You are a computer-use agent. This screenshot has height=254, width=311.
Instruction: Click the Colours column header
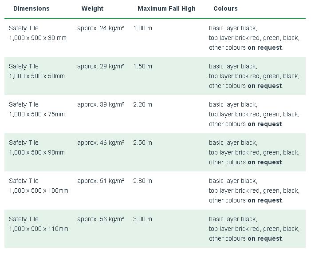pyautogui.click(x=225, y=8)
